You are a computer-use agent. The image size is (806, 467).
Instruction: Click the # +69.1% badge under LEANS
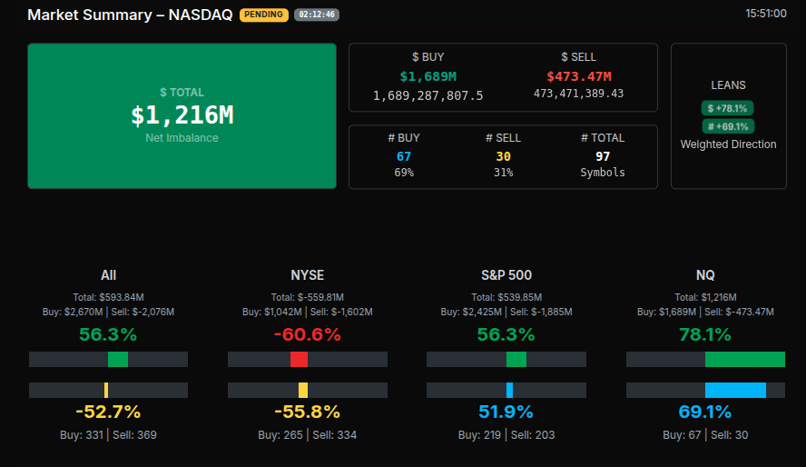(728, 126)
